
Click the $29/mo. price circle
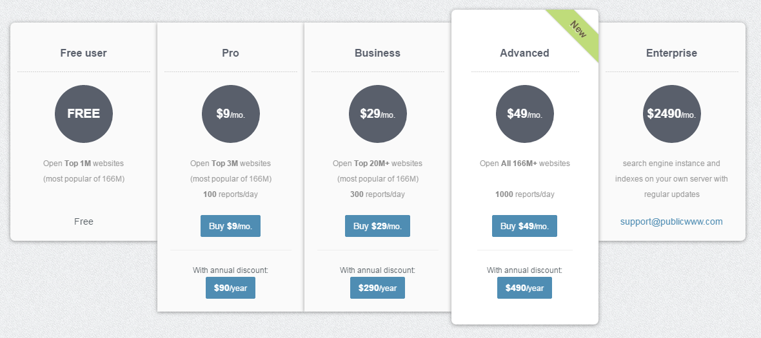pos(378,114)
